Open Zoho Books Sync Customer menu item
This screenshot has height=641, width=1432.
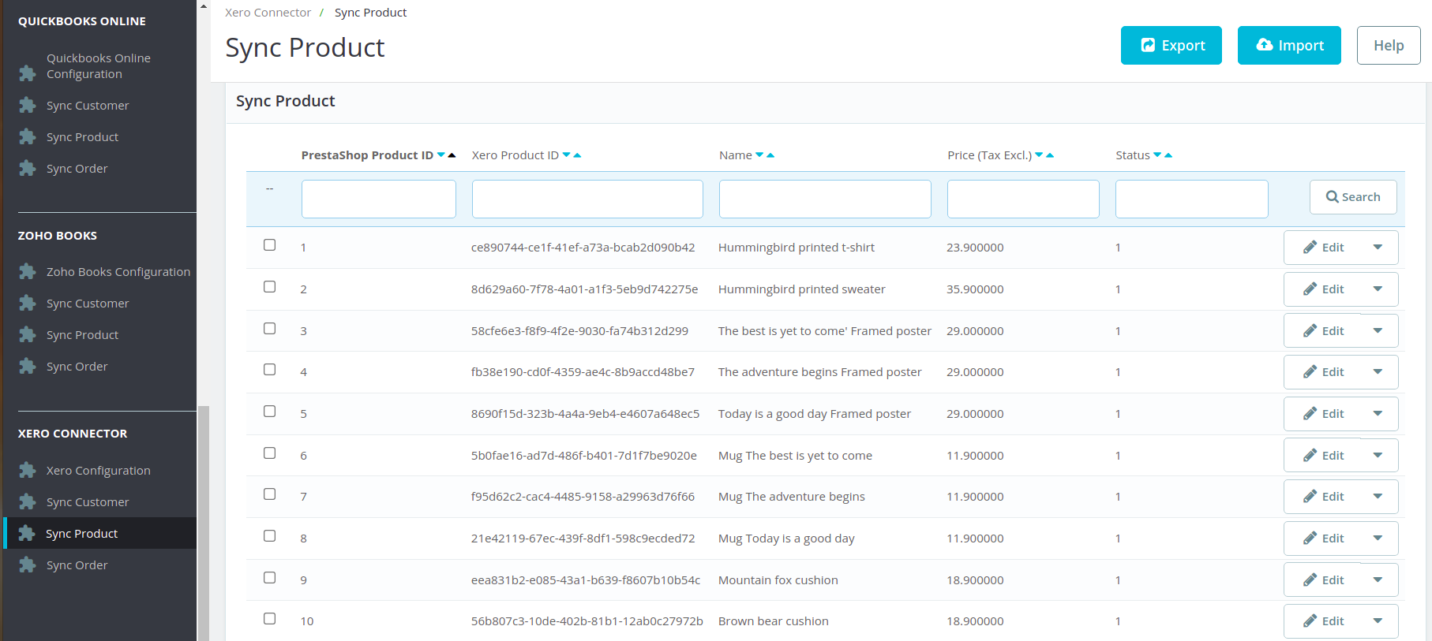[88, 304]
